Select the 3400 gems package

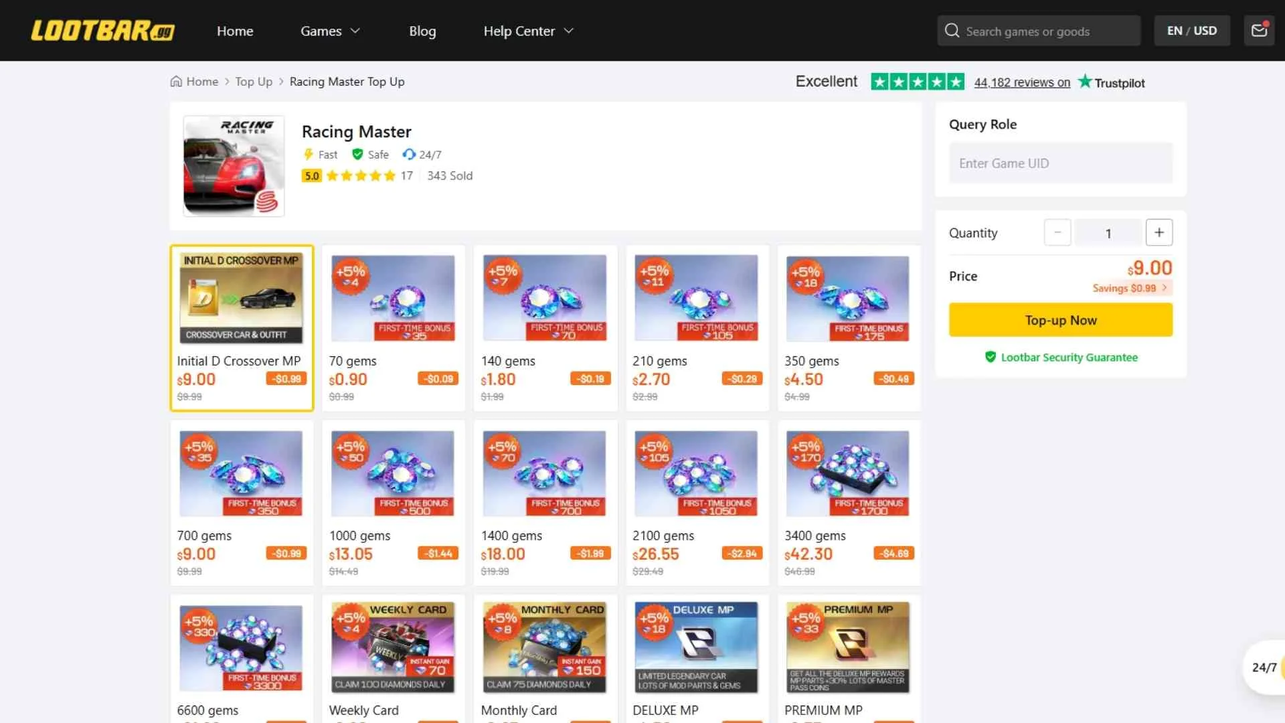coord(849,503)
